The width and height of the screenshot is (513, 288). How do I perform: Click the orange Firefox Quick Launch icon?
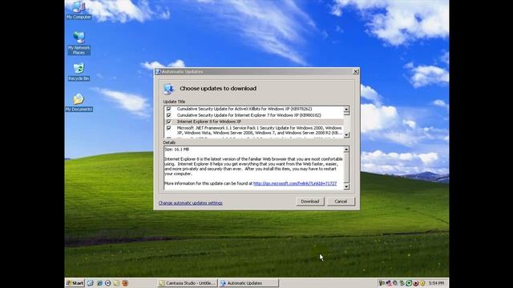pyautogui.click(x=125, y=283)
